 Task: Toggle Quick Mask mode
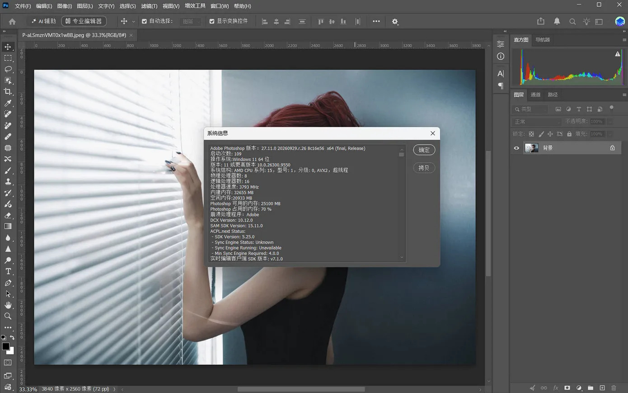click(x=8, y=363)
